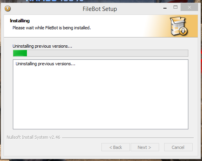Click the status label above progress bar
The image size is (202, 161).
pyautogui.click(x=42, y=46)
